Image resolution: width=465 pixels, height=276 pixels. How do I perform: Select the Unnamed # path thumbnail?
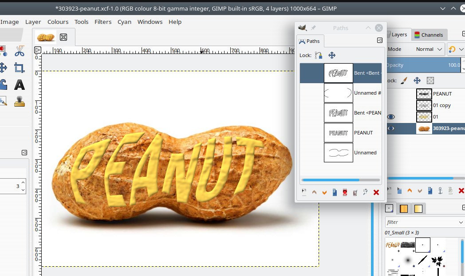click(338, 93)
